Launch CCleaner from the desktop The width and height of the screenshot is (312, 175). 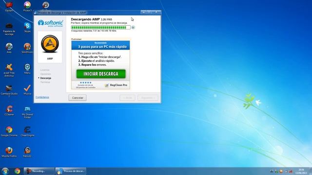pos(9,110)
